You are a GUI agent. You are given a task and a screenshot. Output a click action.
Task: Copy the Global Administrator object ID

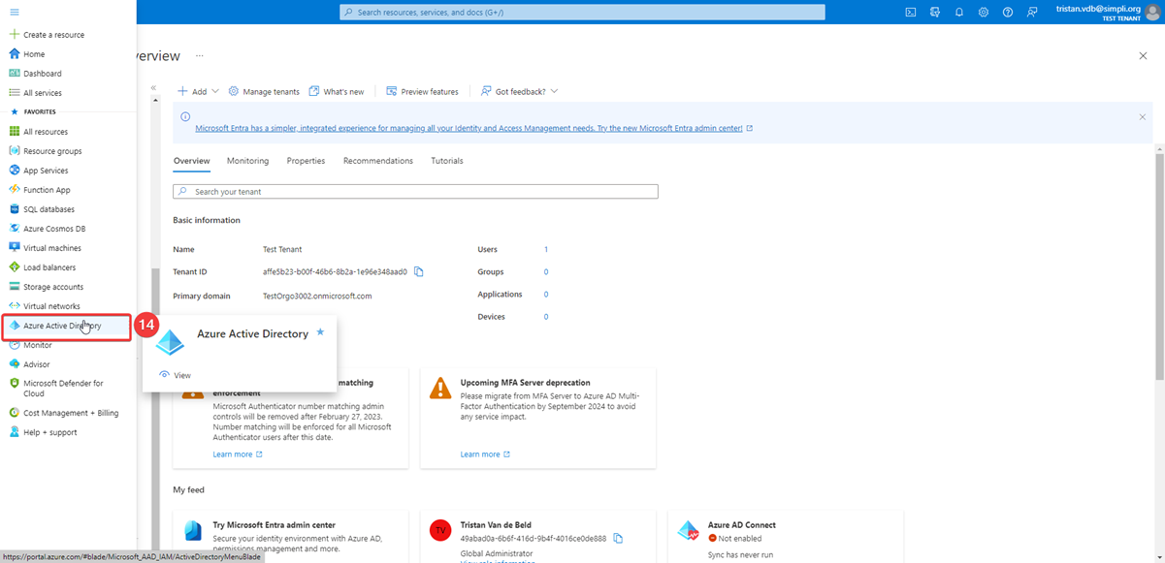[x=618, y=536]
